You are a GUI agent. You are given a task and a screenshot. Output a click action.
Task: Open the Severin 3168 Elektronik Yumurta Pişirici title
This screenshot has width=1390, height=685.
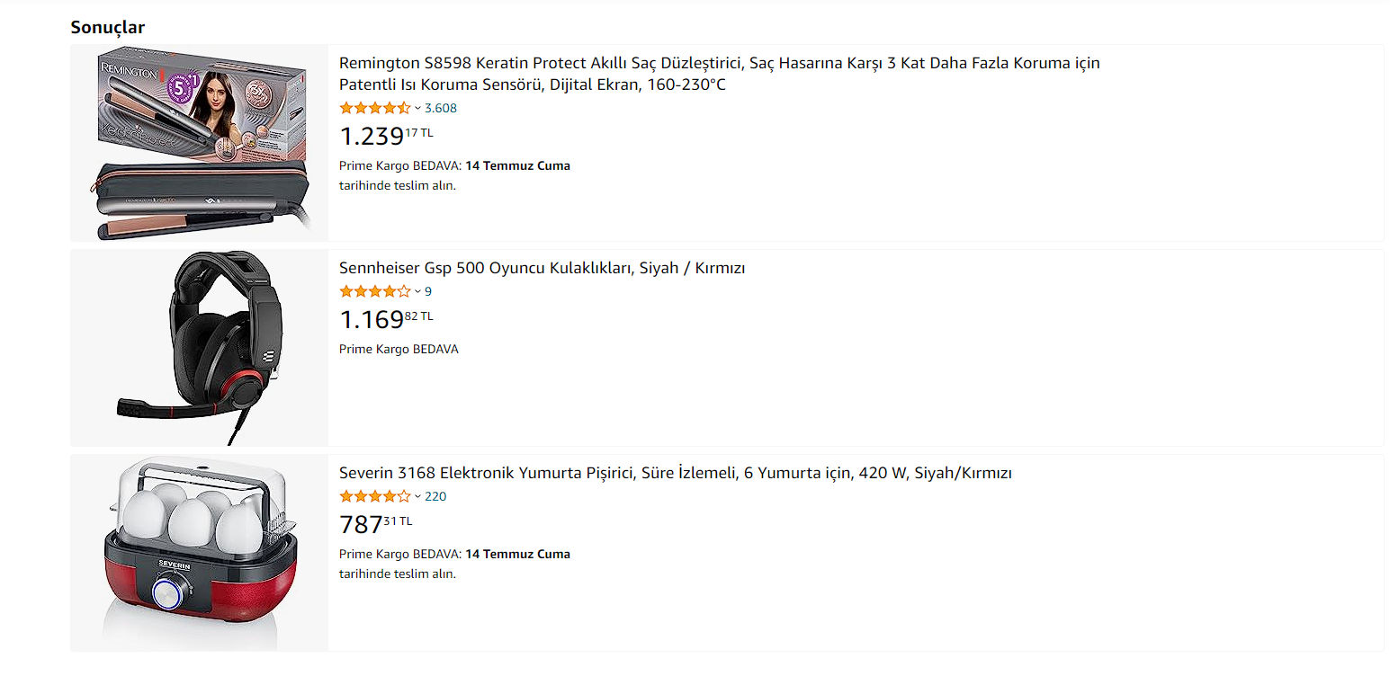(675, 473)
